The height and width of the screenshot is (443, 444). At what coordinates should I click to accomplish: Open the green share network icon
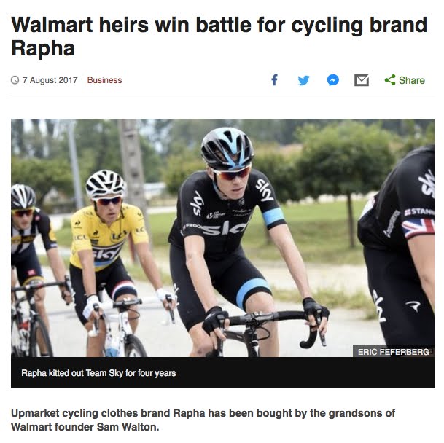[390, 80]
